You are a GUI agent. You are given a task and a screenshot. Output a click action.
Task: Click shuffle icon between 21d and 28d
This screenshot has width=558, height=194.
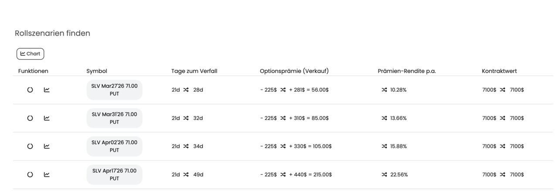pyautogui.click(x=186, y=90)
